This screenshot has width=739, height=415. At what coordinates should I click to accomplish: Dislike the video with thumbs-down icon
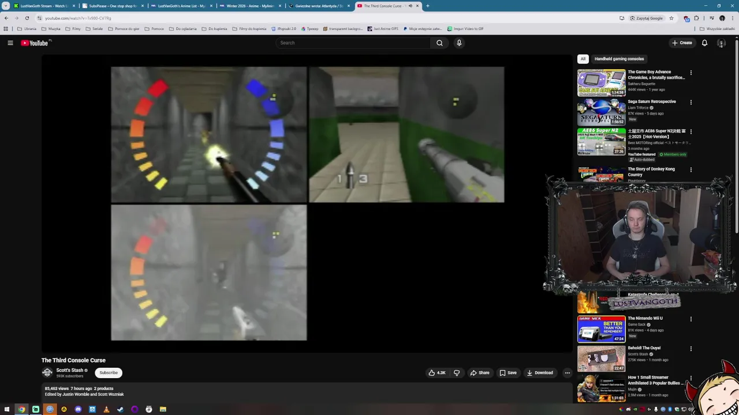[x=457, y=373]
